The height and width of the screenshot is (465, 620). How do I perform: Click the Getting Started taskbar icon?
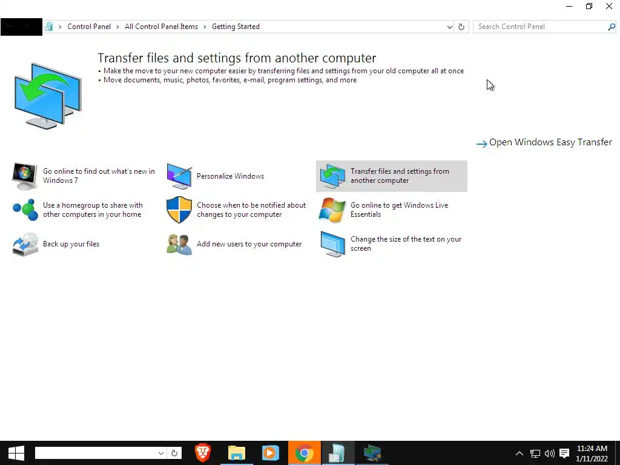[372, 453]
